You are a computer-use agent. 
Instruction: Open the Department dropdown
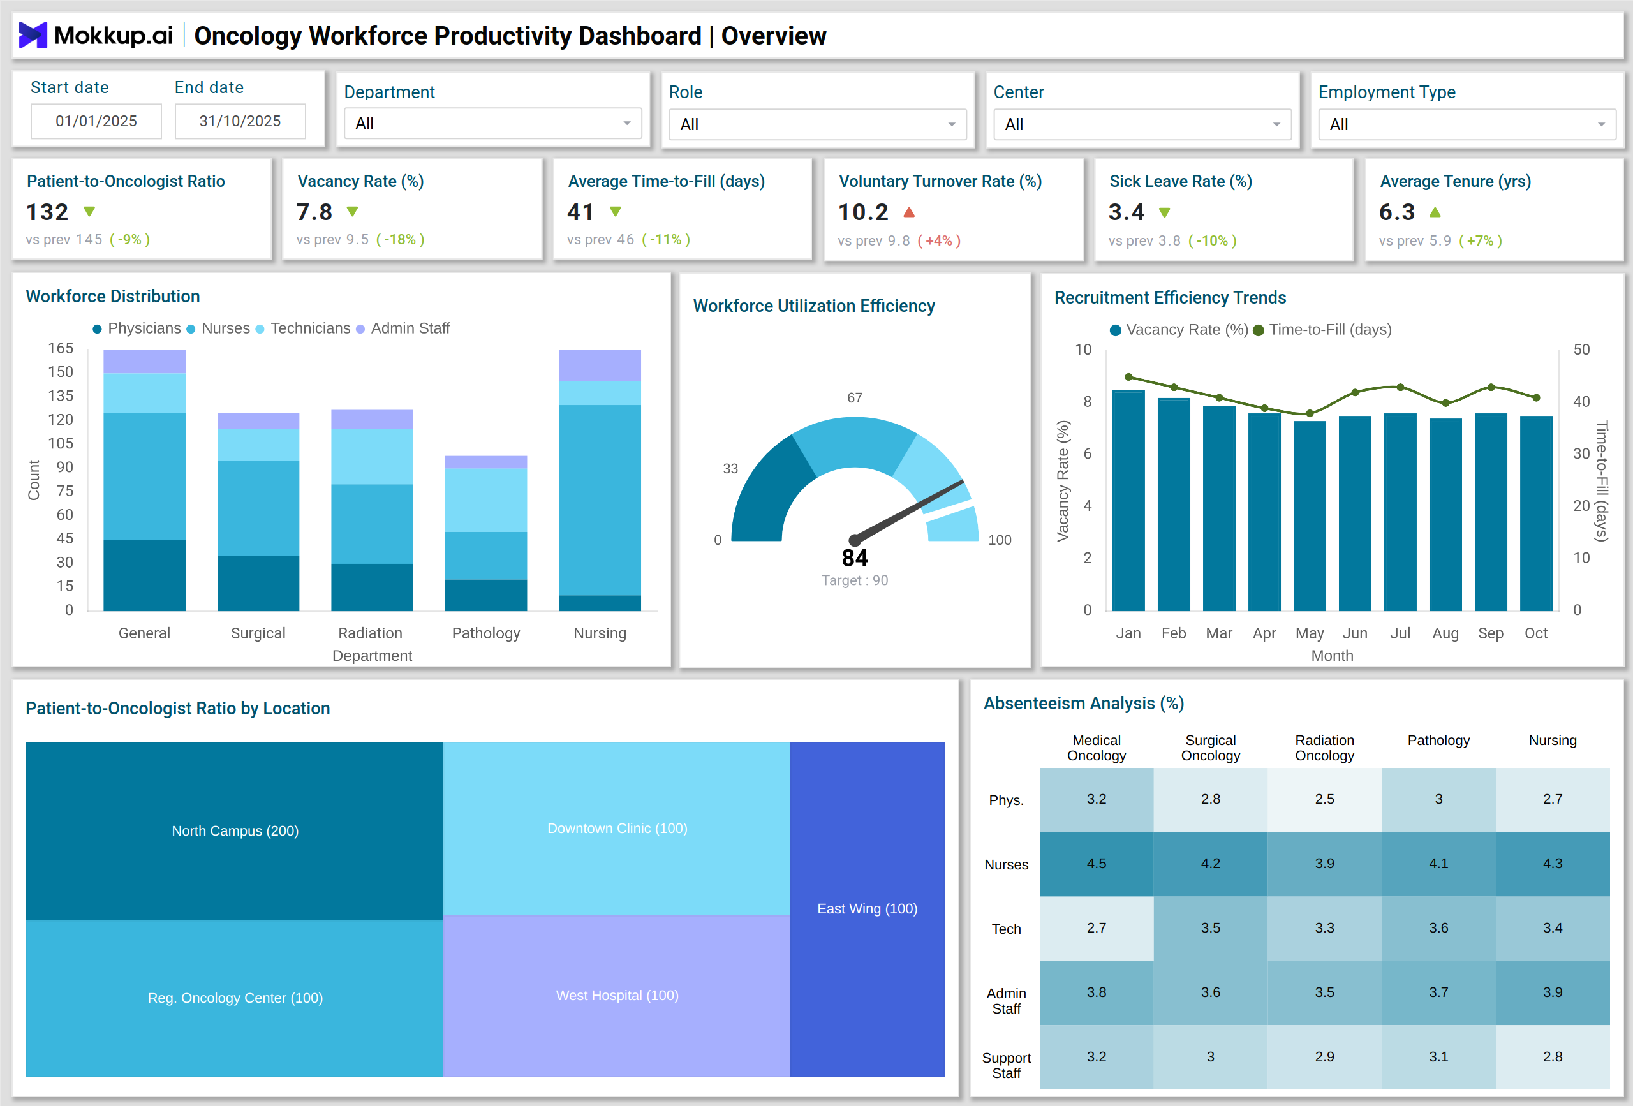pos(492,123)
